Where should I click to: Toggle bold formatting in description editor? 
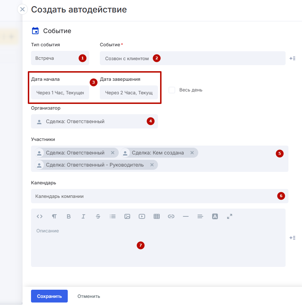click(69, 216)
